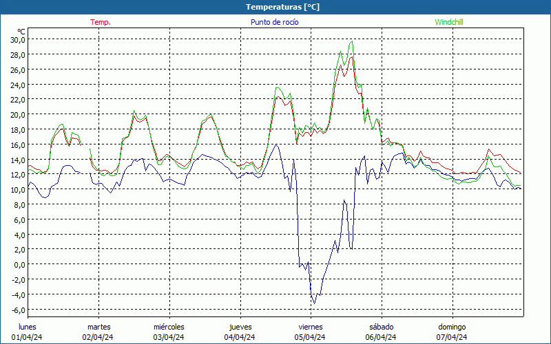Click the 4,0 axis value
Image resolution: width=551 pixels, height=344 pixels.
pos(19,235)
